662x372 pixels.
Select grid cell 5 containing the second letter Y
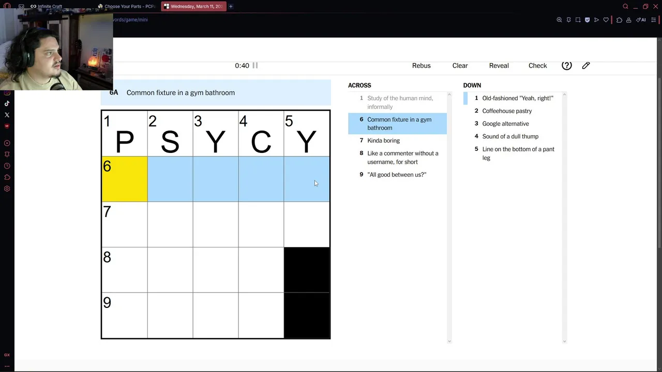307,134
